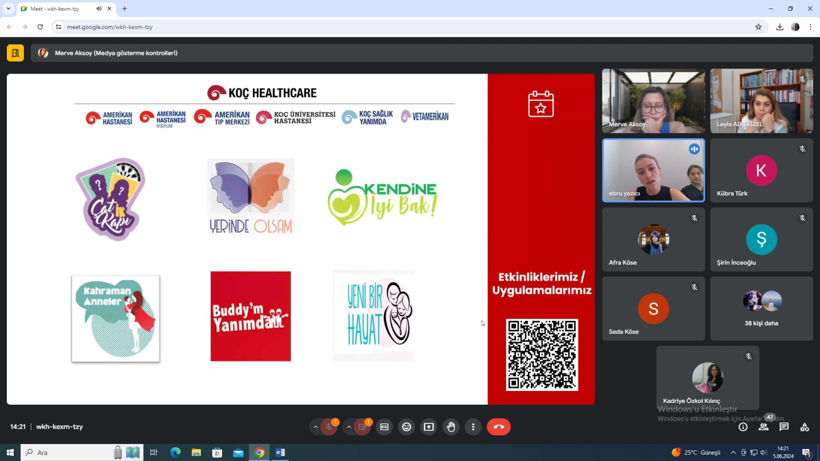
Task: Launch Microsoft Edge from the taskbar
Action: pyautogui.click(x=175, y=452)
